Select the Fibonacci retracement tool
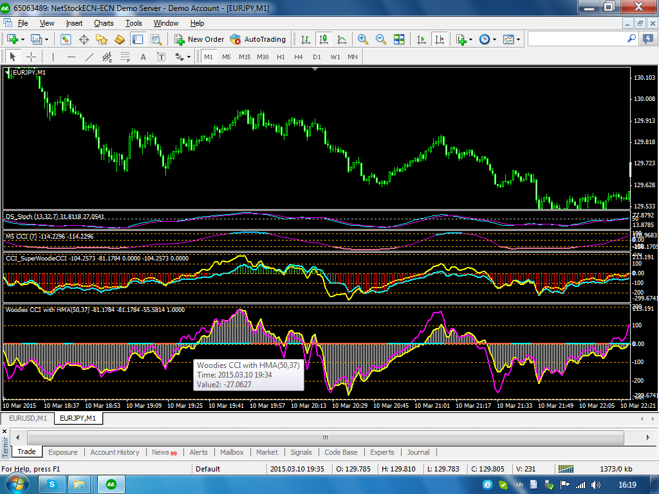 [x=125, y=57]
